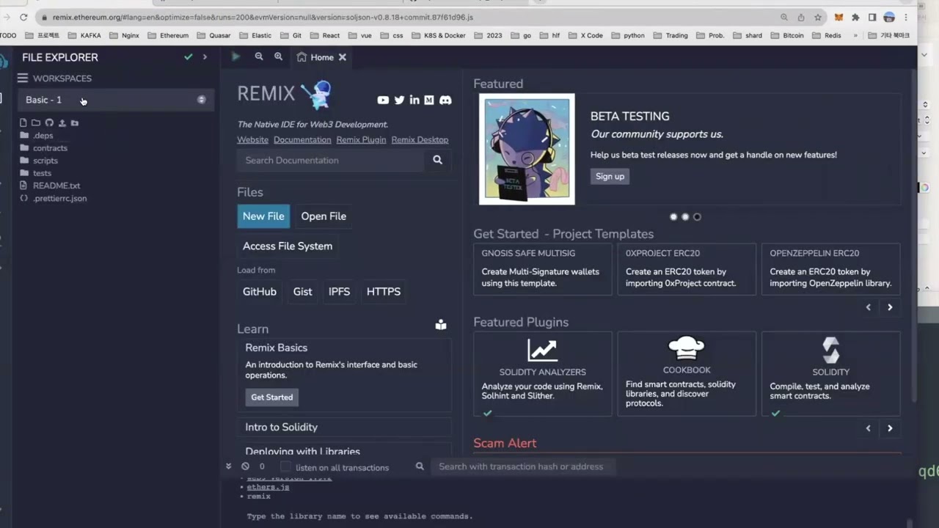Open OpenZeppelin ERC20 template
939x528 pixels.
[x=830, y=270]
